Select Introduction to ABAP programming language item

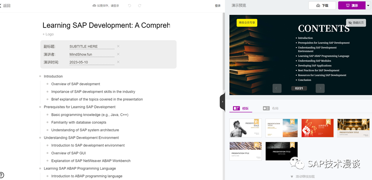87,176
